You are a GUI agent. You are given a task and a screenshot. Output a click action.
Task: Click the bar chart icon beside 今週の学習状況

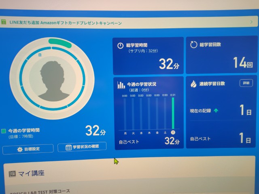[x=121, y=85]
